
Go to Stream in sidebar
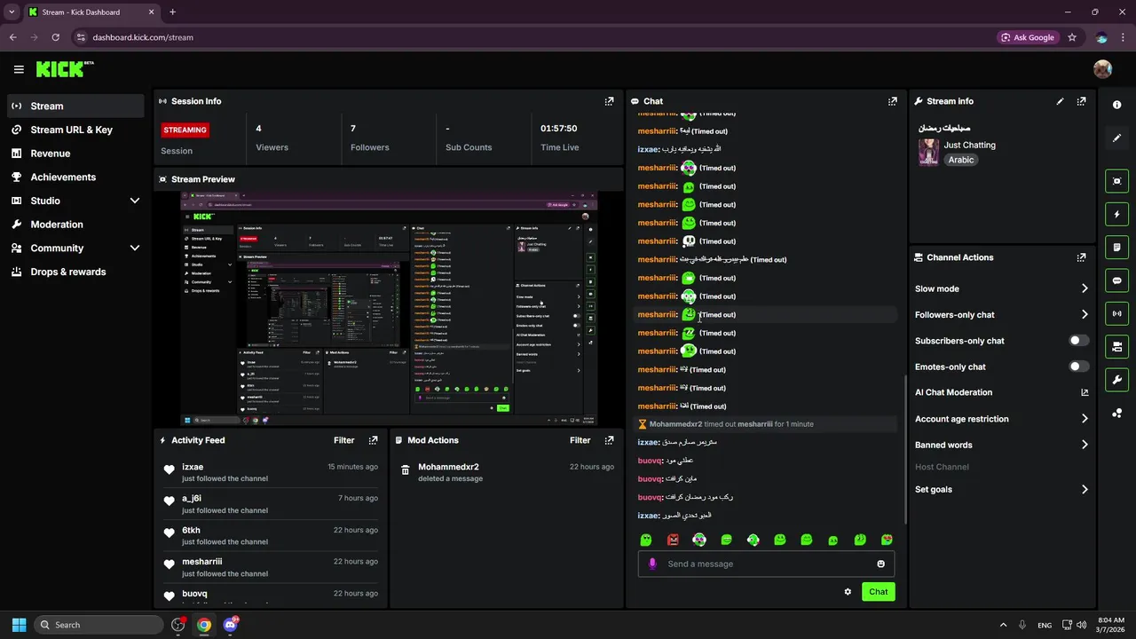pyautogui.click(x=76, y=106)
